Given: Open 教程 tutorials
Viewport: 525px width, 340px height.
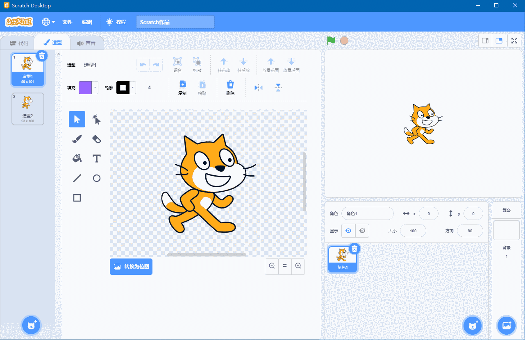Looking at the screenshot, I should click(116, 22).
